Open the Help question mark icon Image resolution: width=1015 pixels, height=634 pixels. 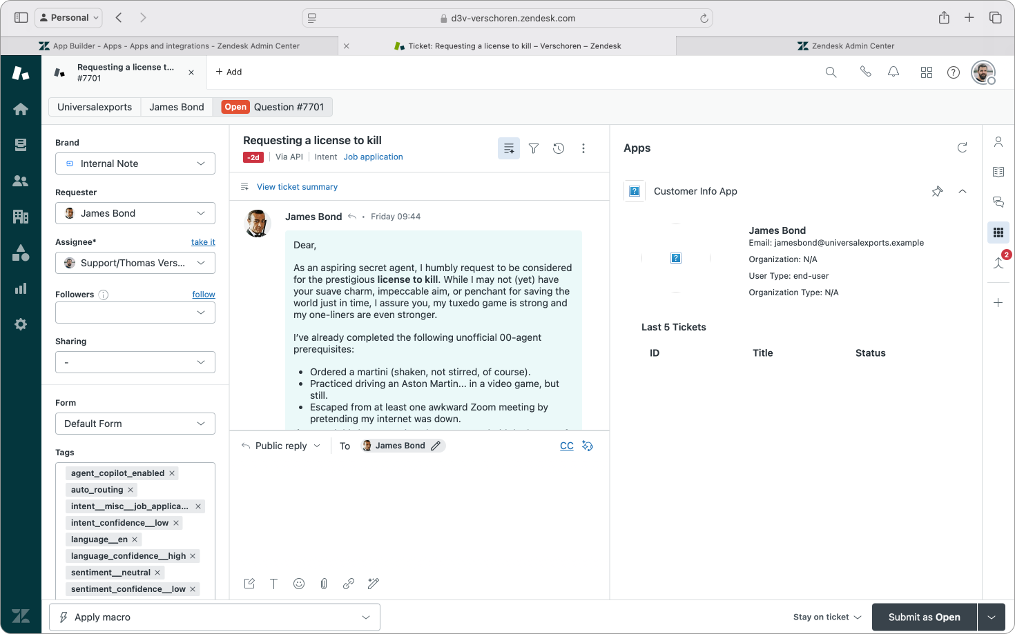tap(954, 72)
